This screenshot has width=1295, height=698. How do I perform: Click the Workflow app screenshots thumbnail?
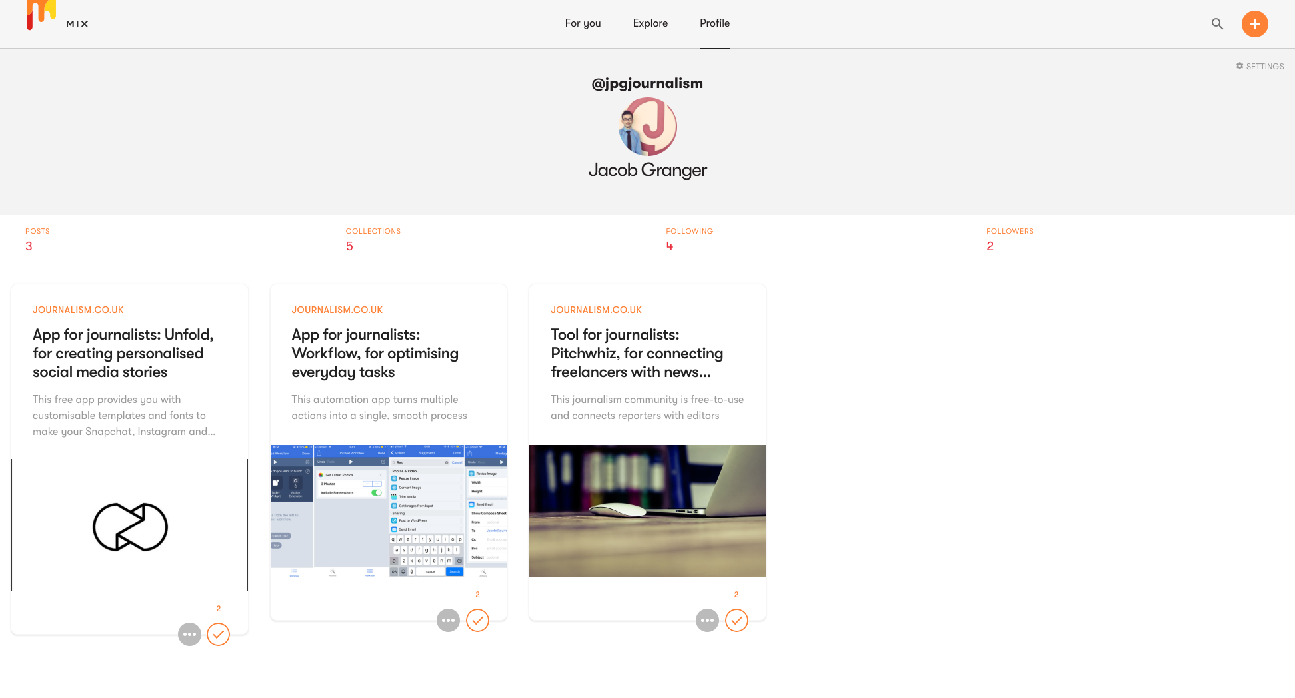coord(389,511)
